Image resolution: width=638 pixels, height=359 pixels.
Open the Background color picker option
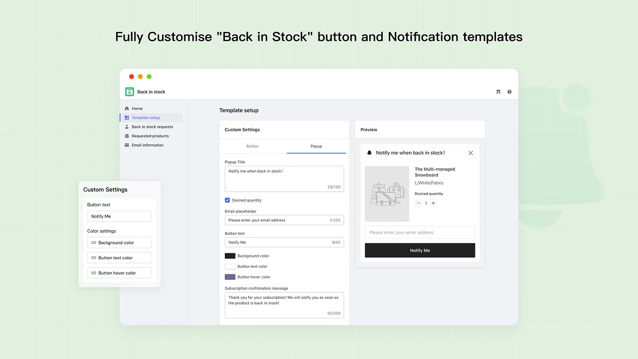(119, 242)
